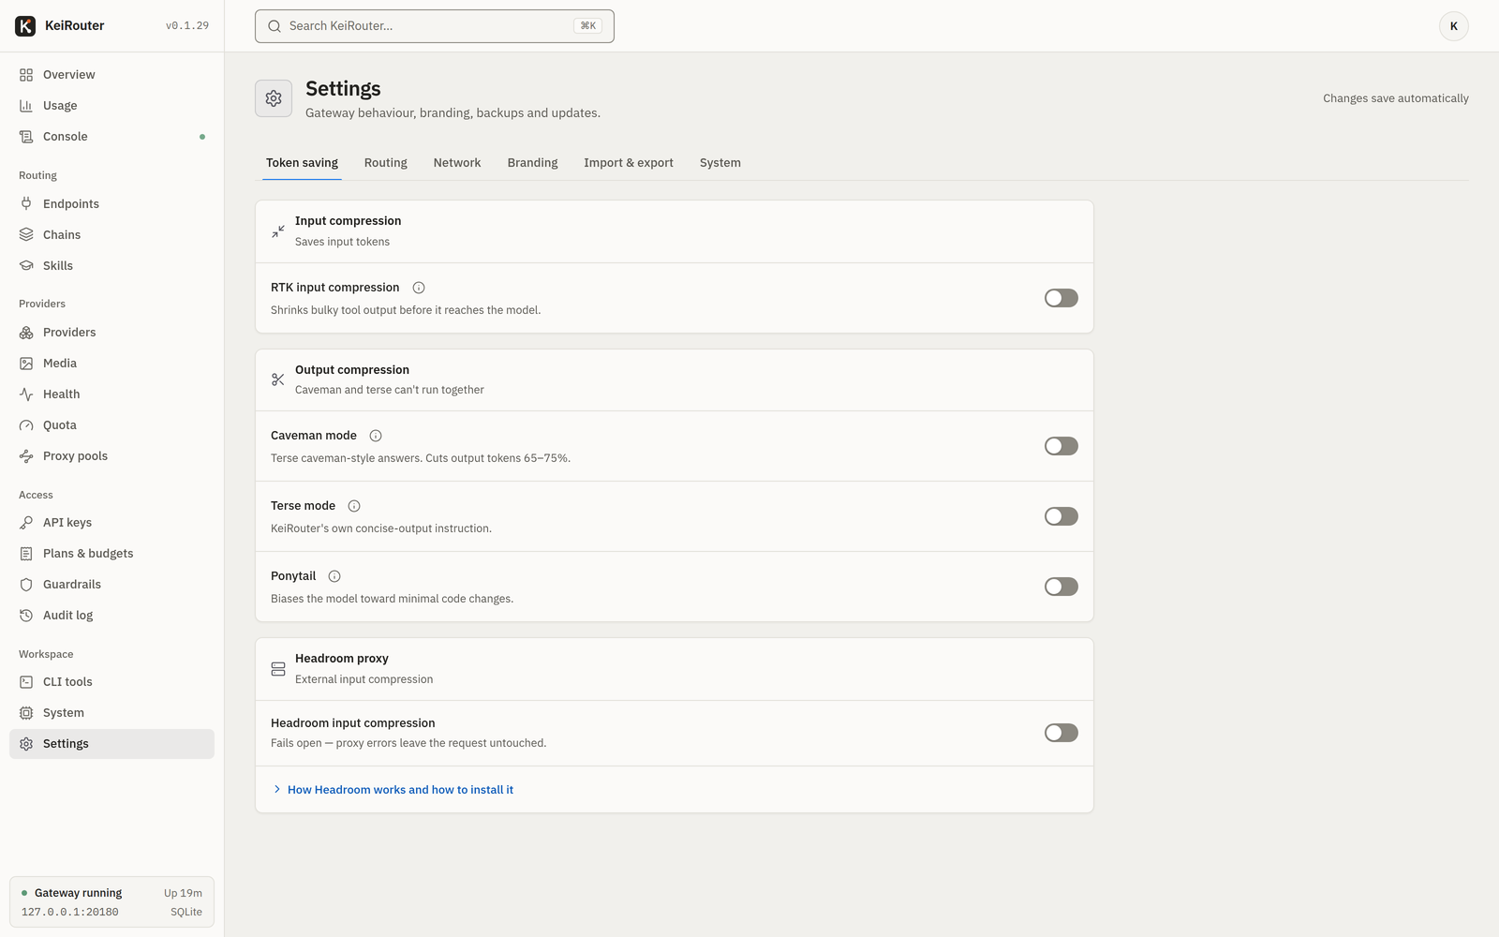Select the Endpoints plug icon
The width and height of the screenshot is (1499, 937).
pos(26,204)
